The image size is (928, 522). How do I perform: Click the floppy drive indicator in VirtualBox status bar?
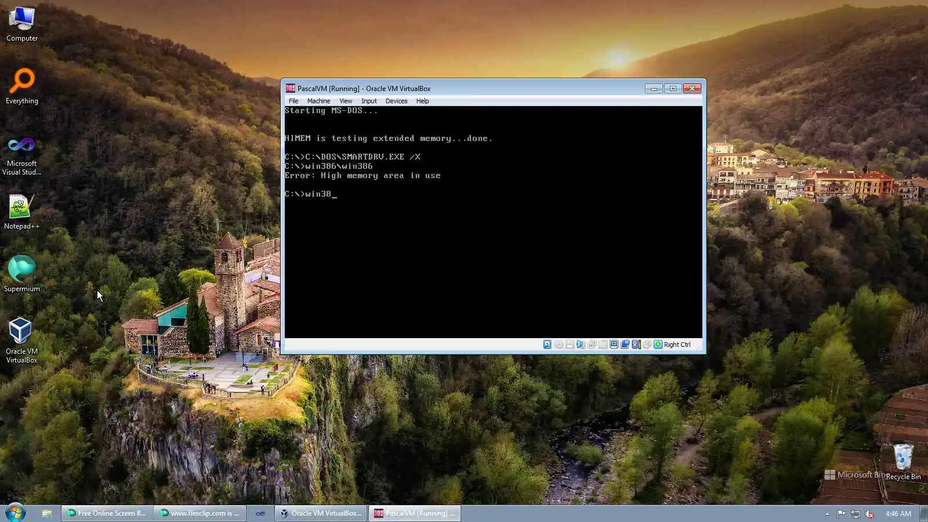click(570, 345)
